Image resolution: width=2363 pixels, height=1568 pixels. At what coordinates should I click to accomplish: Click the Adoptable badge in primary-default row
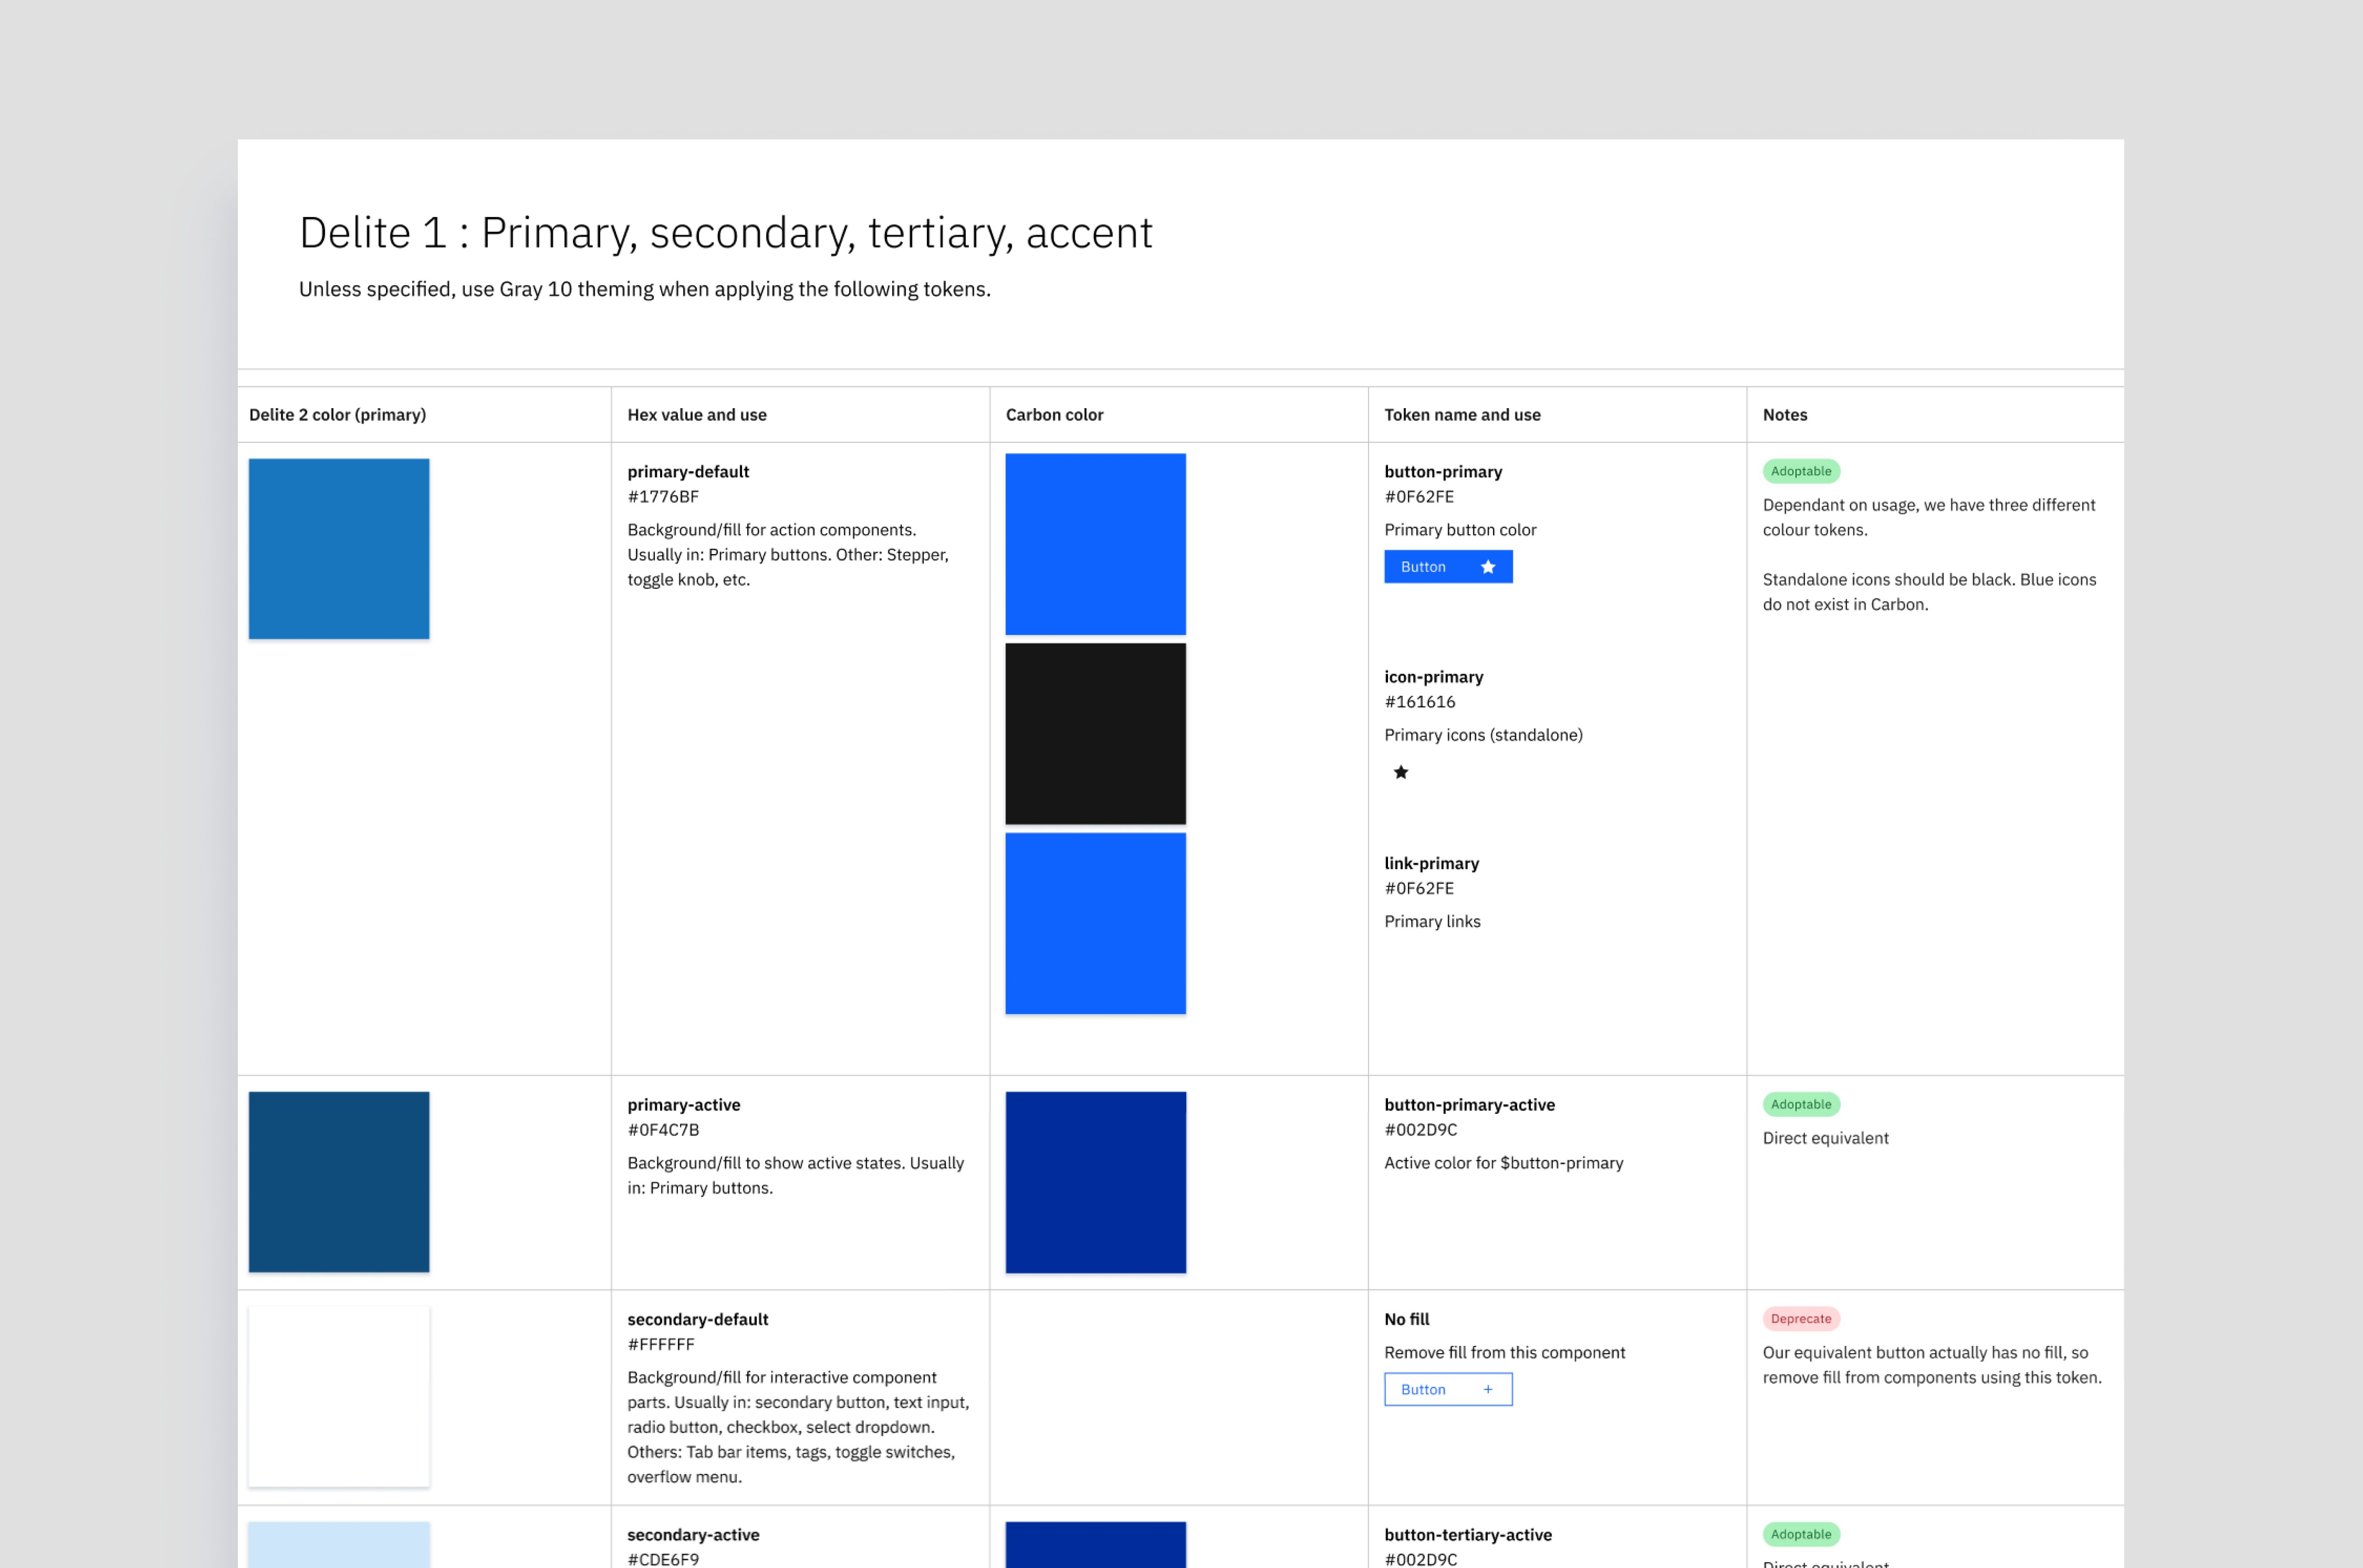(x=1801, y=471)
